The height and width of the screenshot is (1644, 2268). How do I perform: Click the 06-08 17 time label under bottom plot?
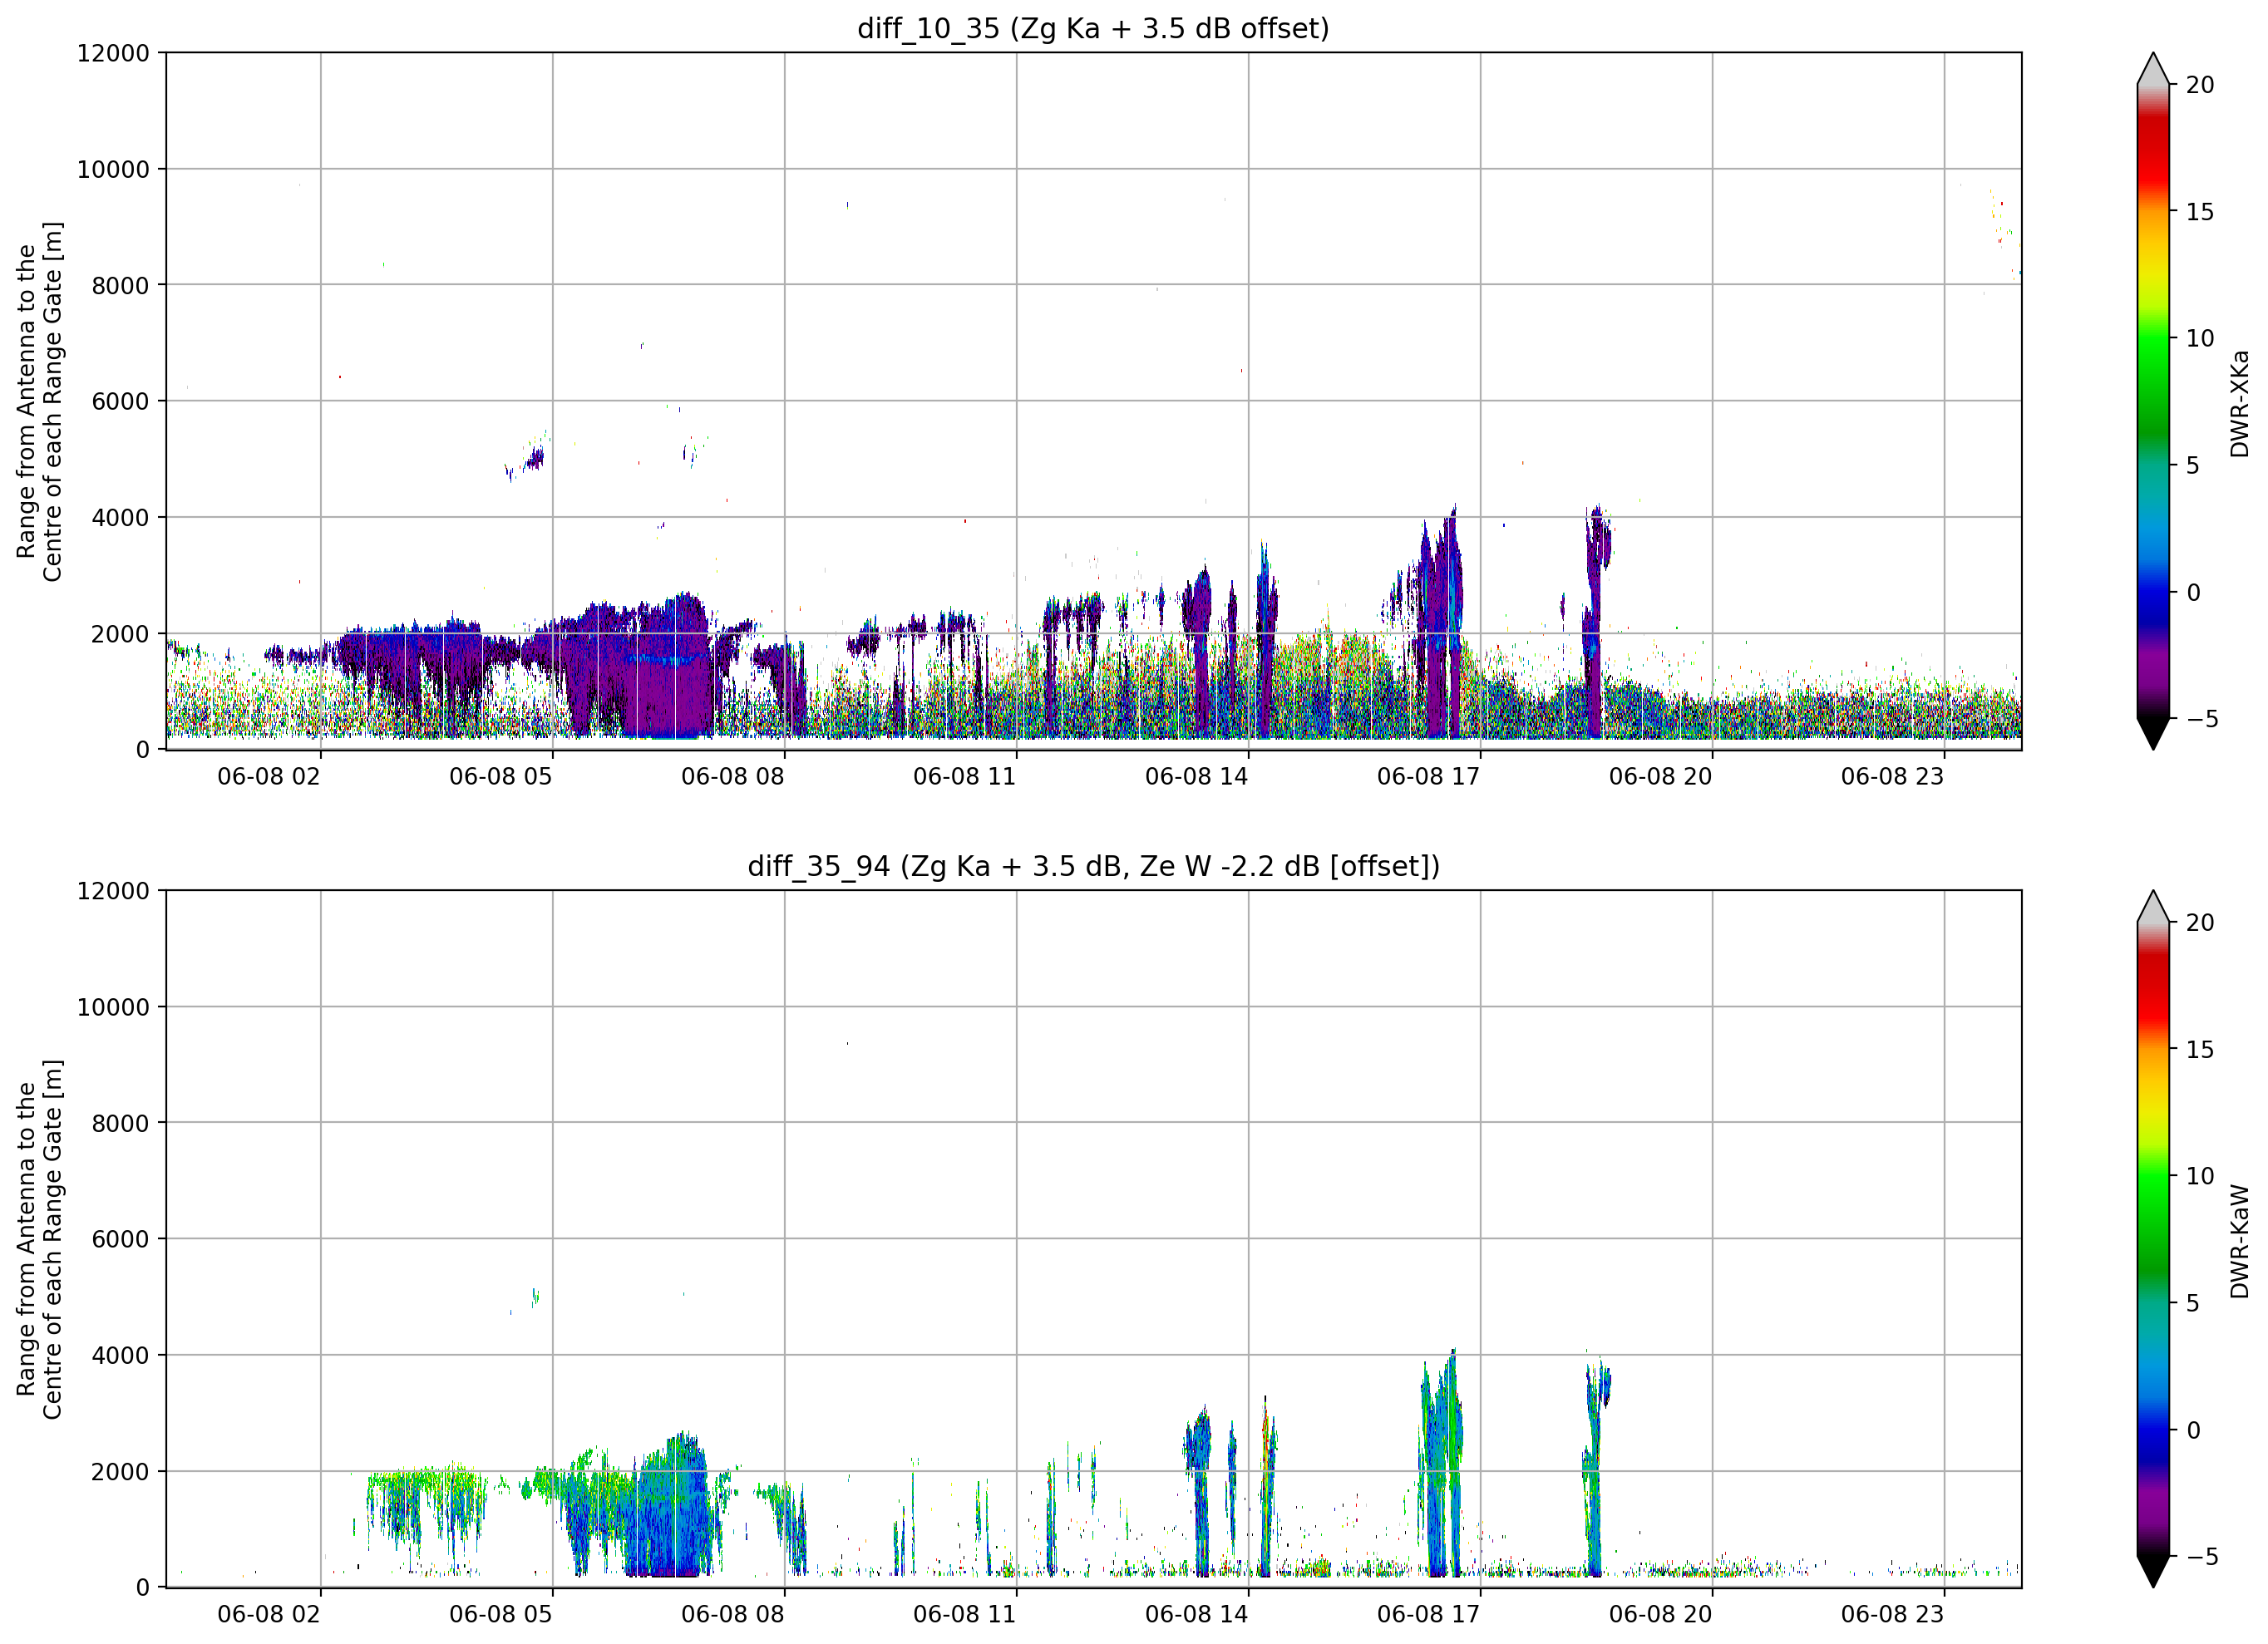1429,1614
